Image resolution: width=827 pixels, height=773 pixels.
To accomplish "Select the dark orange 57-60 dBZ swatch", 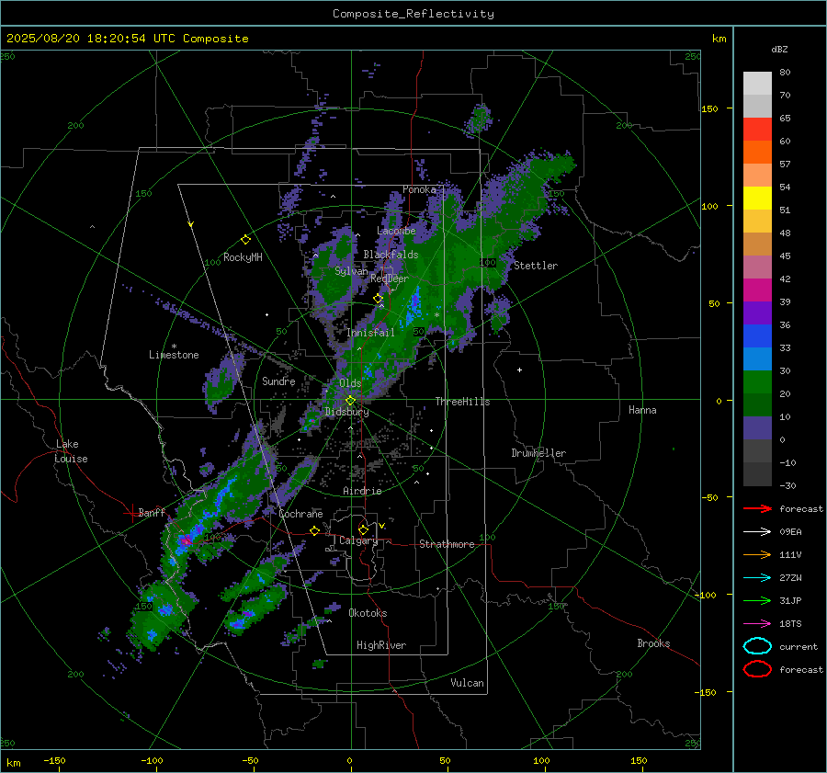I will 757,152.
